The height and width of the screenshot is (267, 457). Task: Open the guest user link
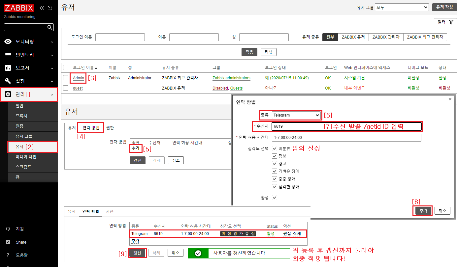coord(78,88)
